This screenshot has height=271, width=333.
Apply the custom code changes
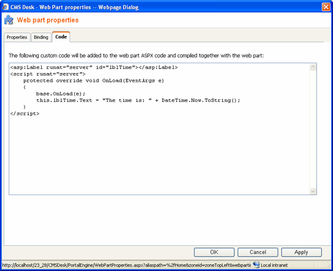(x=301, y=252)
